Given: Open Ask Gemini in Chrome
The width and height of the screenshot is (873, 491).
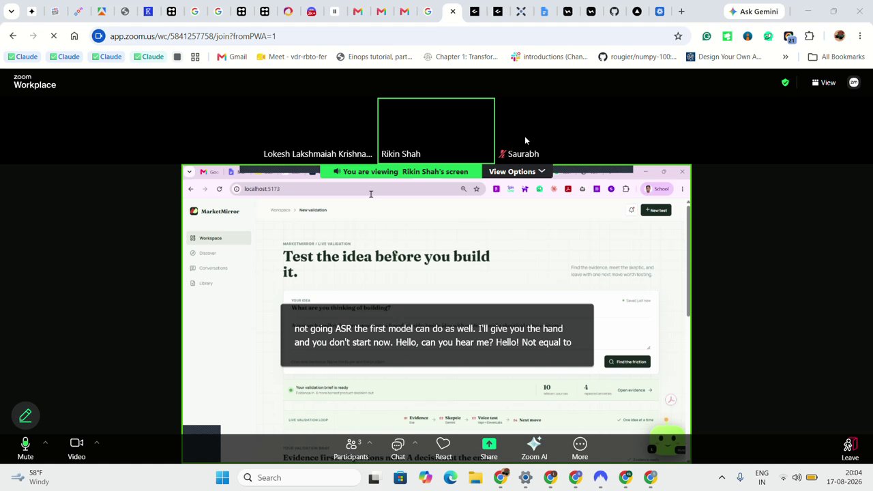Looking at the screenshot, I should coord(754,12).
